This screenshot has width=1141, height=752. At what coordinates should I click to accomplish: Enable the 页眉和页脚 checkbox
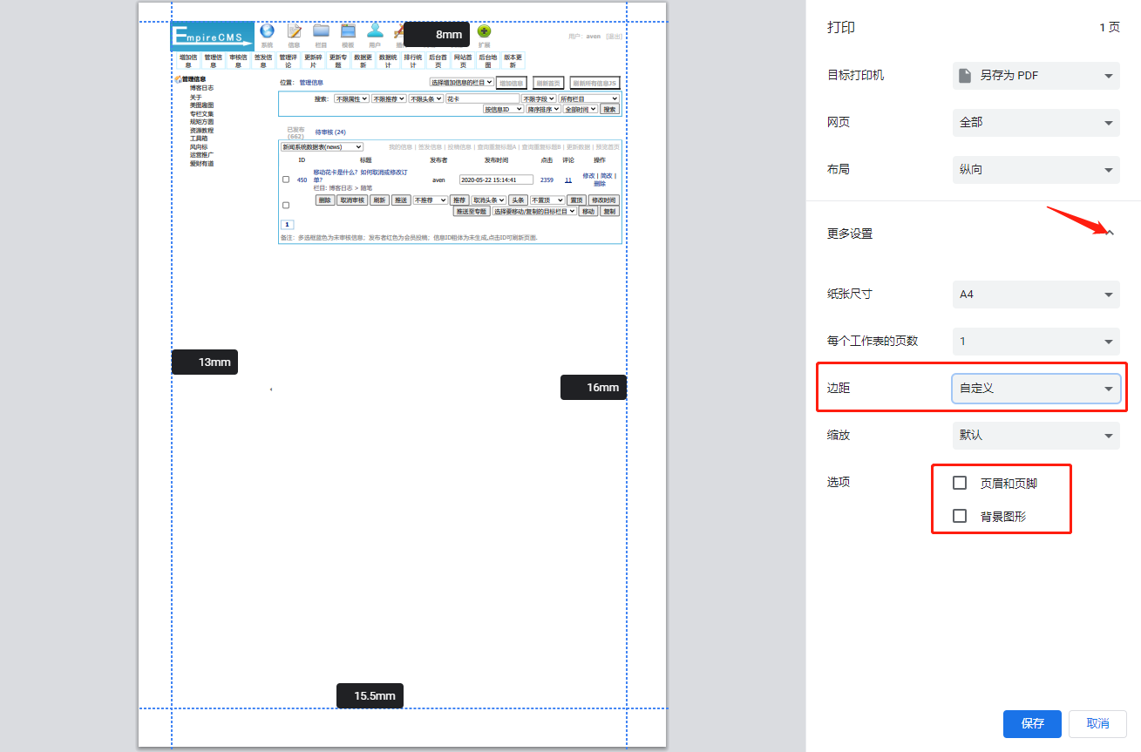point(960,483)
